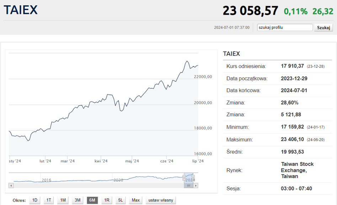Click the large TAIEX page heading
Viewport: 337px width, 205px height.
(x=21, y=10)
